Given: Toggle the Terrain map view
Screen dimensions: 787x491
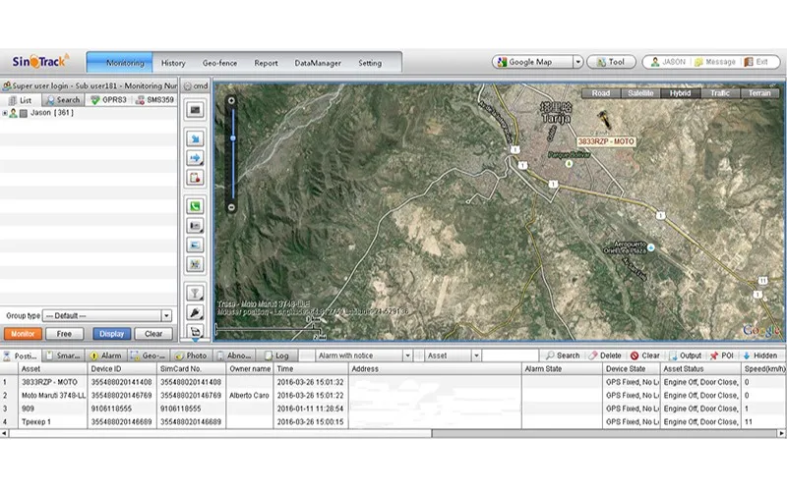Looking at the screenshot, I should point(759,93).
